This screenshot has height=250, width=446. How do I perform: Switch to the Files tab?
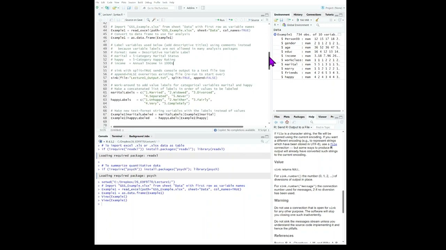277,117
